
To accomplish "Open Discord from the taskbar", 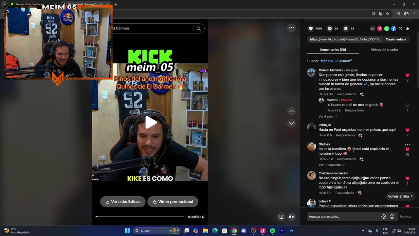I will tap(244, 231).
